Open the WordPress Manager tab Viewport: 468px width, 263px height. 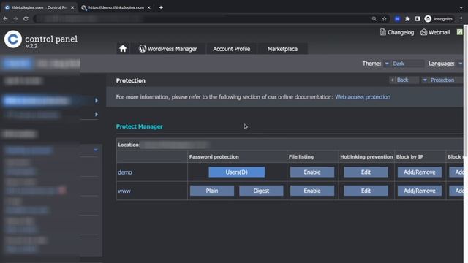click(x=167, y=49)
